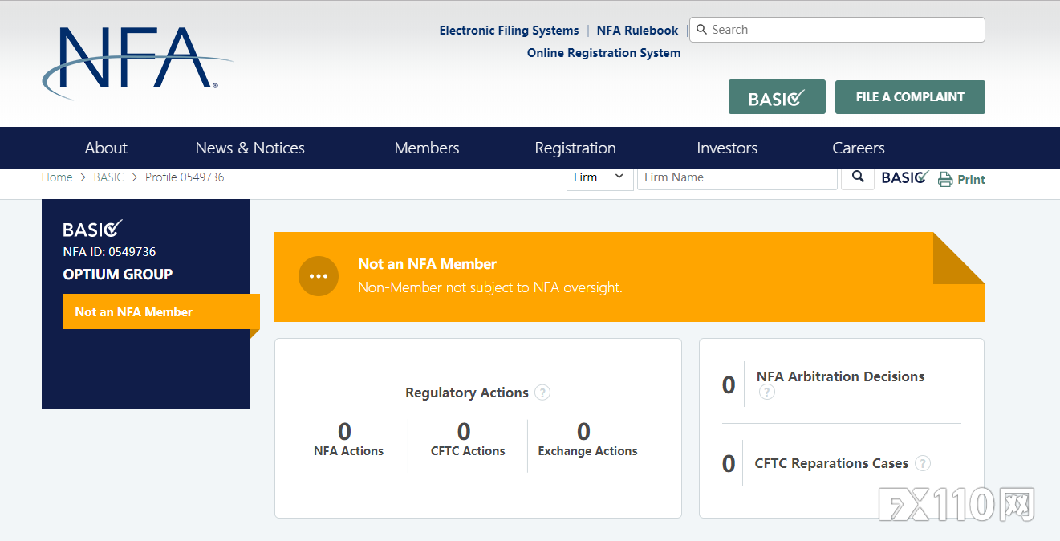Viewport: 1060px width, 541px height.
Task: Click the Print link
Action: click(x=971, y=180)
